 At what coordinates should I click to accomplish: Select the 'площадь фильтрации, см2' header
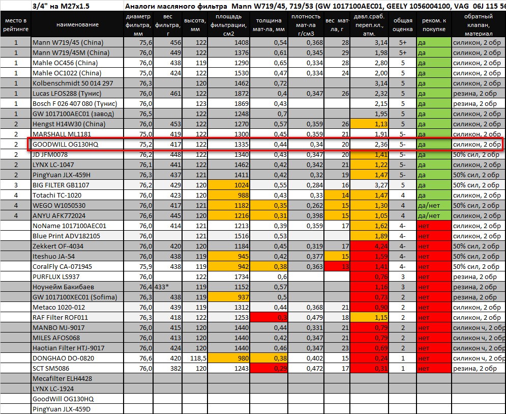pos(229,24)
